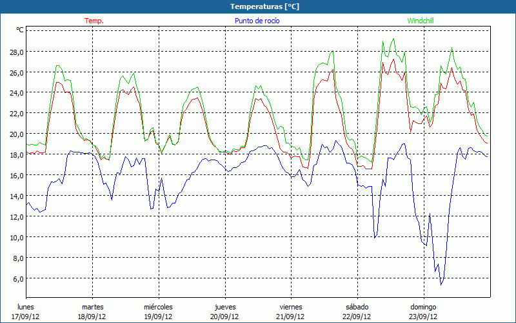Select the 'martes' day label
Image resolution: width=516 pixels, height=323 pixels.
(92, 307)
